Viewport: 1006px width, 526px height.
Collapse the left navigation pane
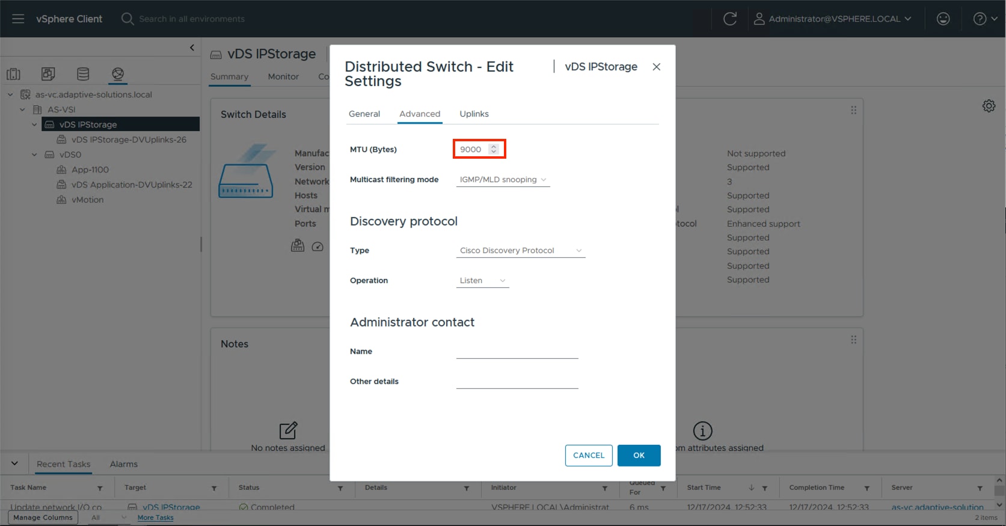[192, 47]
